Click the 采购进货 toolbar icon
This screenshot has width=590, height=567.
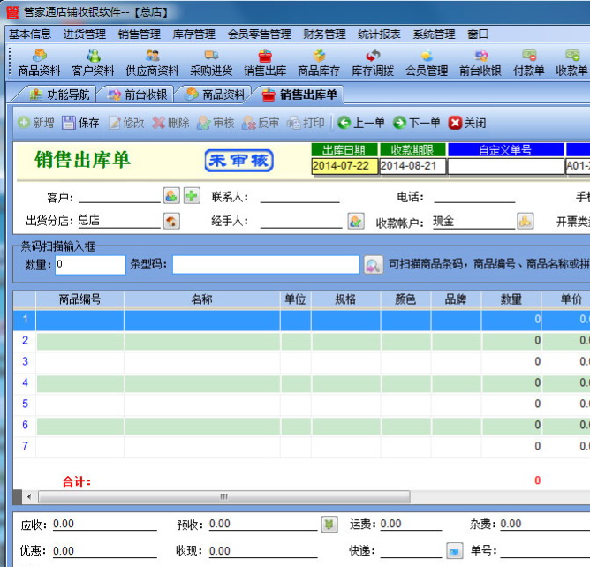[x=211, y=63]
